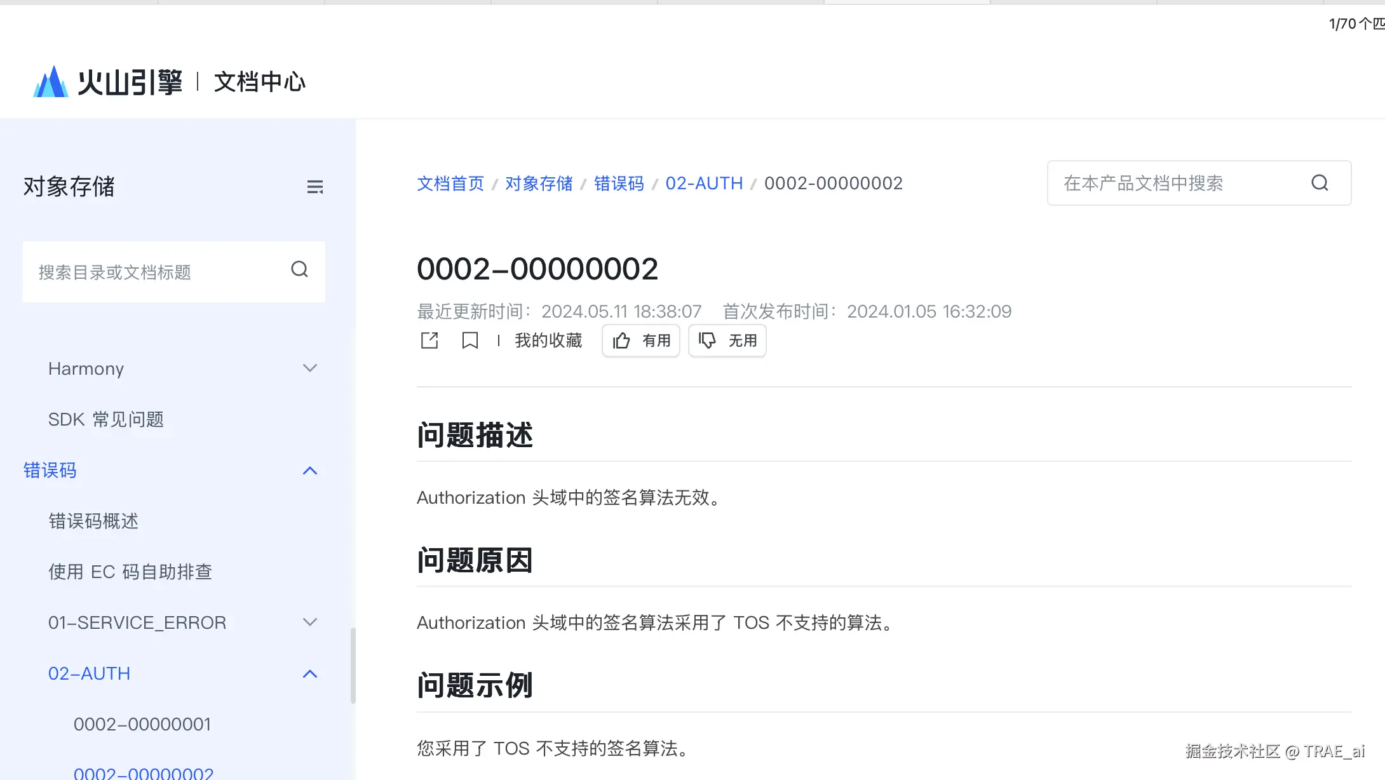This screenshot has height=780, width=1385.
Task: Click the Volcengine mountain logo icon
Action: point(51,82)
